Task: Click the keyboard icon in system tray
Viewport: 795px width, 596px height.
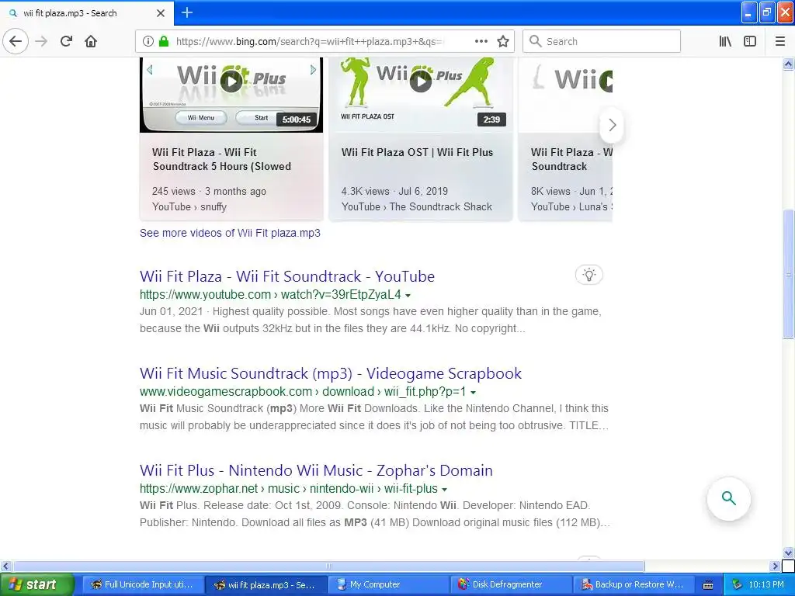Action: (x=708, y=585)
